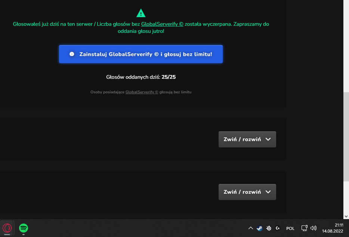The width and height of the screenshot is (349, 237).
Task: Toggle the lower Zwiń / rozwiń button
Action: (x=247, y=192)
